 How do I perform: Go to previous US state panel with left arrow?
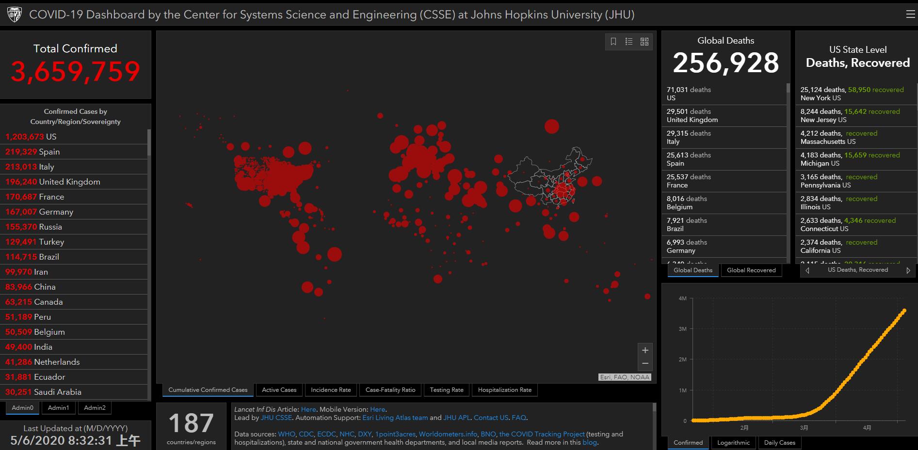807,270
